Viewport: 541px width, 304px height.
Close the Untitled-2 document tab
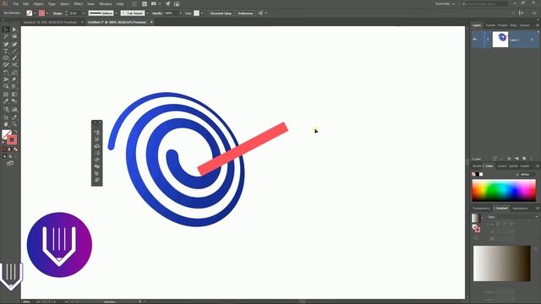[151, 22]
